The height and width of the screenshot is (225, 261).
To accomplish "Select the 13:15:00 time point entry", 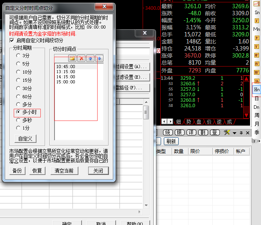I will pos(66,72).
